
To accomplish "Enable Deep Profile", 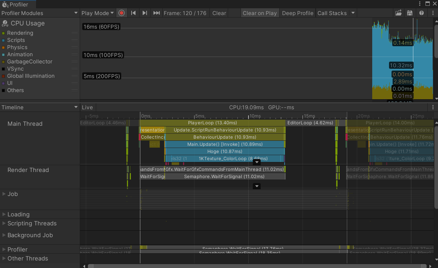I will (297, 13).
